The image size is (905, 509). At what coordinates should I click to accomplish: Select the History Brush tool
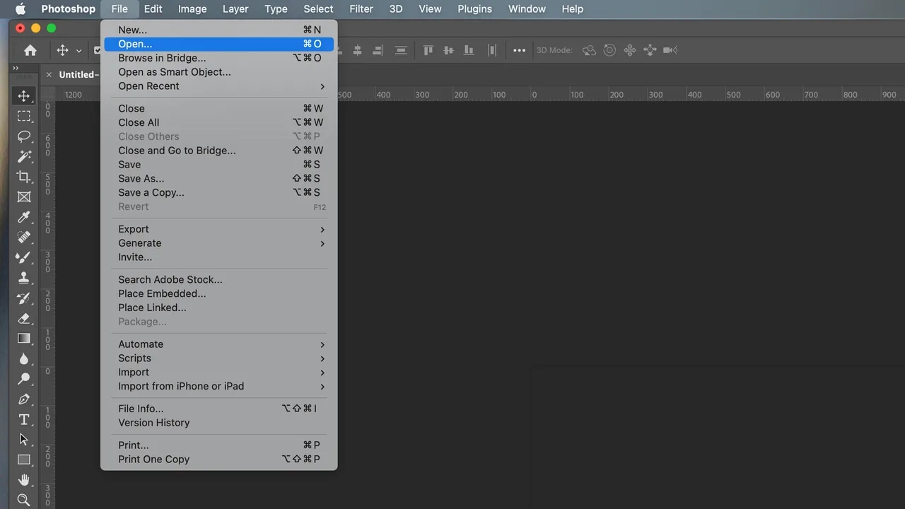point(24,298)
